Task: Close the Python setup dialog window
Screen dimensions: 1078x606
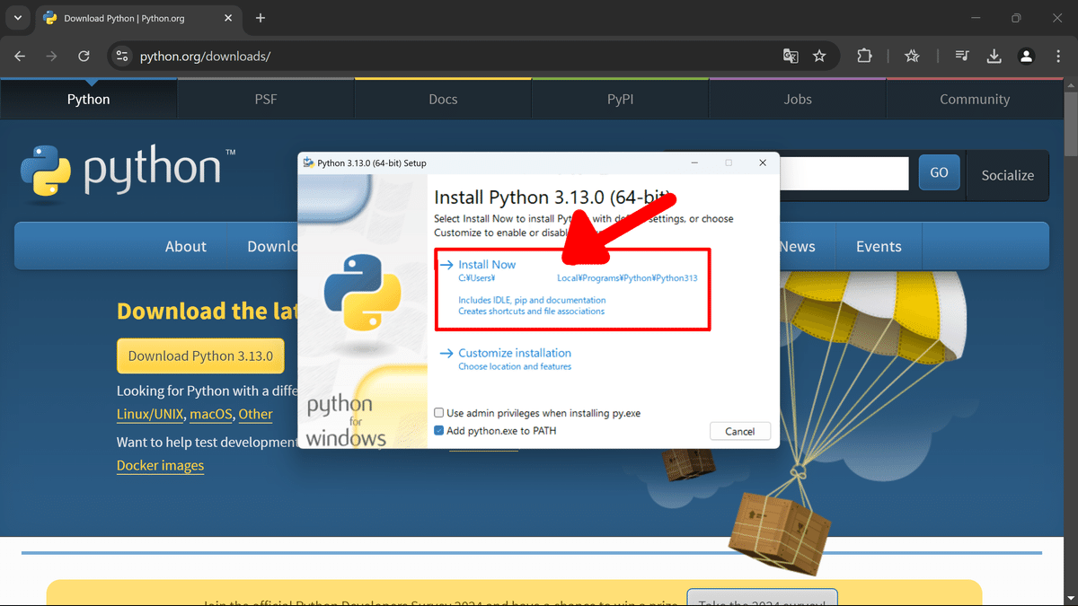Action: pyautogui.click(x=763, y=162)
